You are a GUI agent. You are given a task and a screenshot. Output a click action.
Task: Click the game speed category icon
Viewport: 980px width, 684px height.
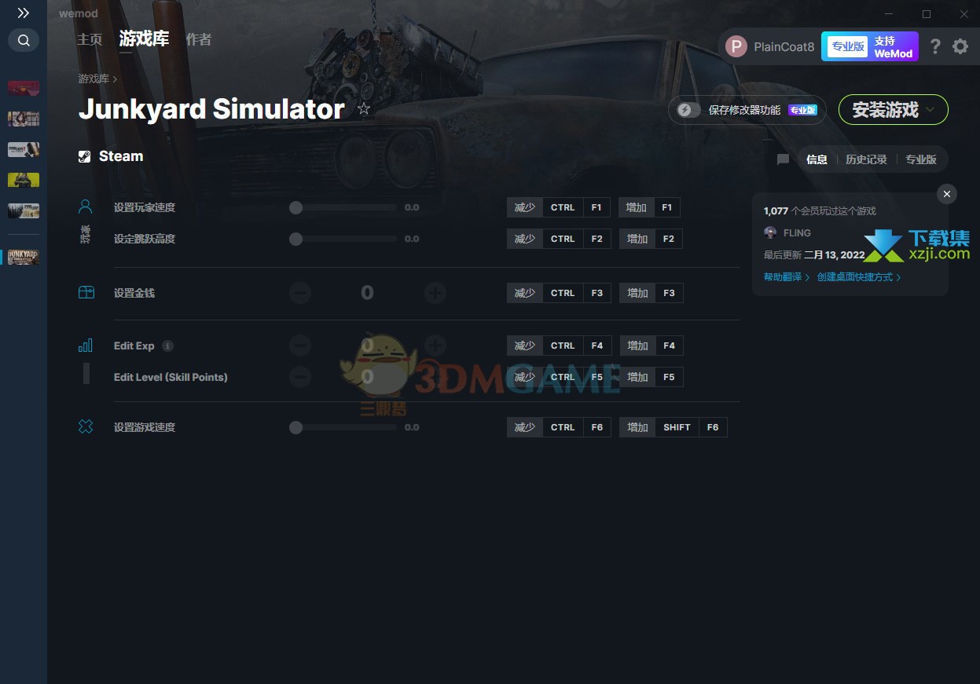click(x=86, y=427)
